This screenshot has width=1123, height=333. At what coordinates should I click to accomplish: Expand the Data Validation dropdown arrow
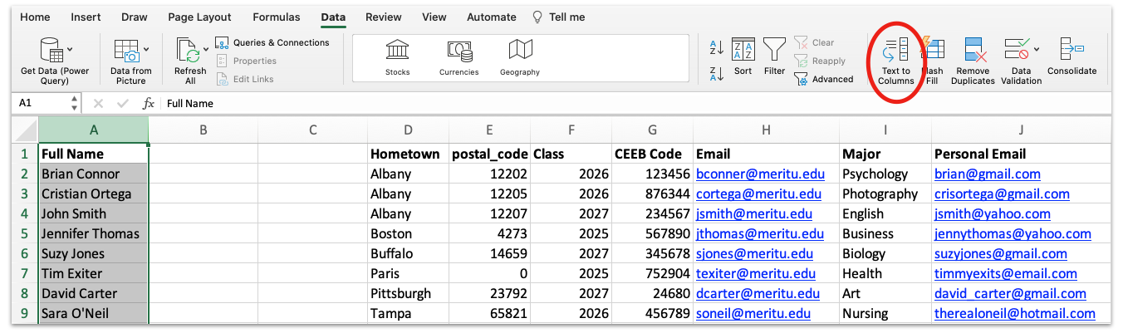click(x=1037, y=50)
